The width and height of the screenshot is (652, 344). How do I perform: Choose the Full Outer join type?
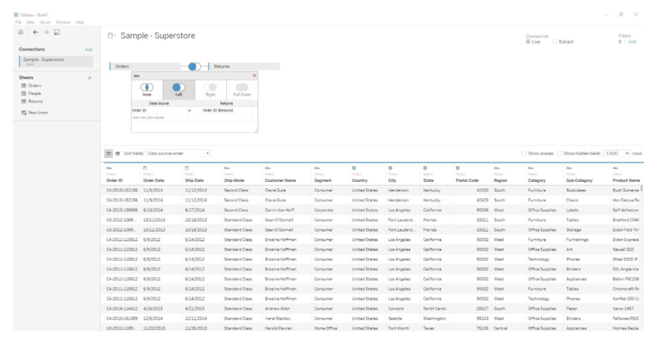click(x=242, y=89)
